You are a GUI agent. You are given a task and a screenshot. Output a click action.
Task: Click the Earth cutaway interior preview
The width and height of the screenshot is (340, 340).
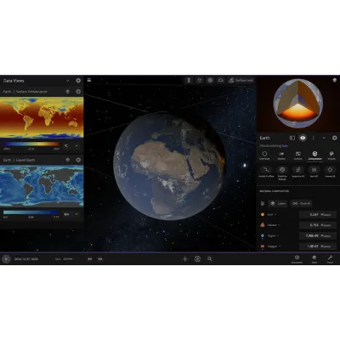tap(298, 103)
